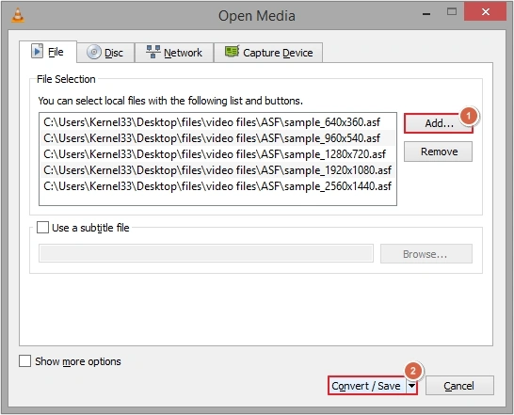Click the VLC cone icon in title bar

coord(18,15)
